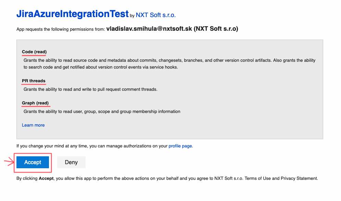Click the Privacy Statement text
Screen dimensions: 341x201
coord(299,178)
